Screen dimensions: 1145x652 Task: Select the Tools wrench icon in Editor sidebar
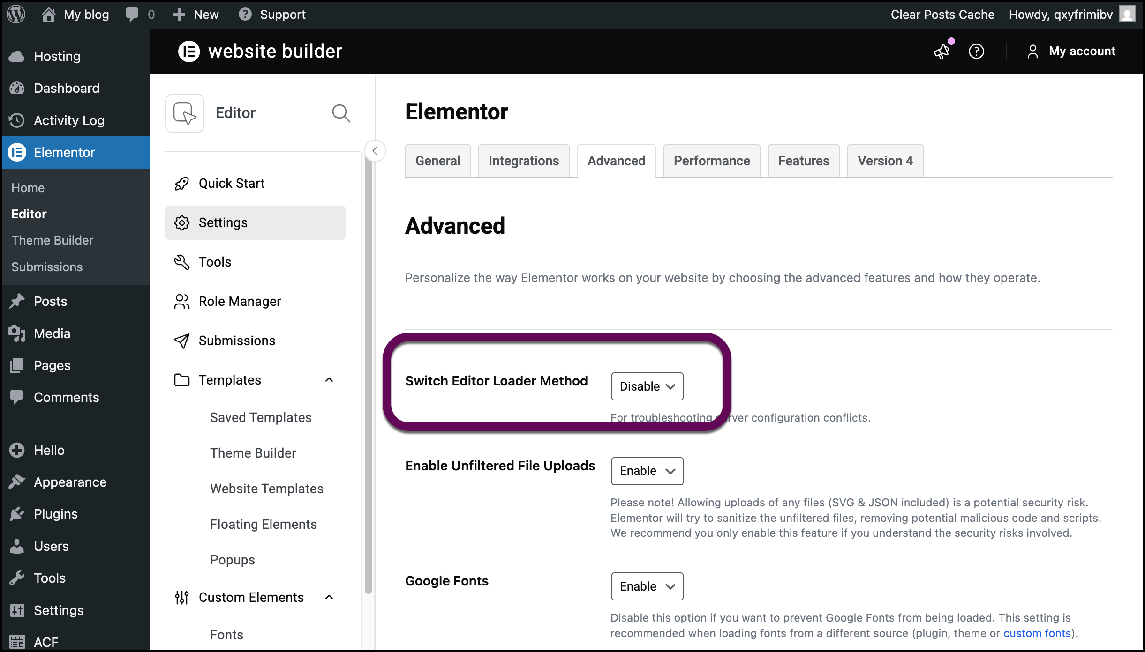(181, 262)
